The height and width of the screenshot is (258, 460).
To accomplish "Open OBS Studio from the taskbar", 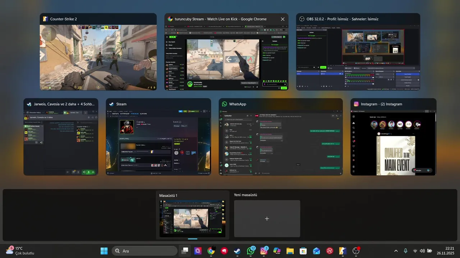I will (356, 251).
